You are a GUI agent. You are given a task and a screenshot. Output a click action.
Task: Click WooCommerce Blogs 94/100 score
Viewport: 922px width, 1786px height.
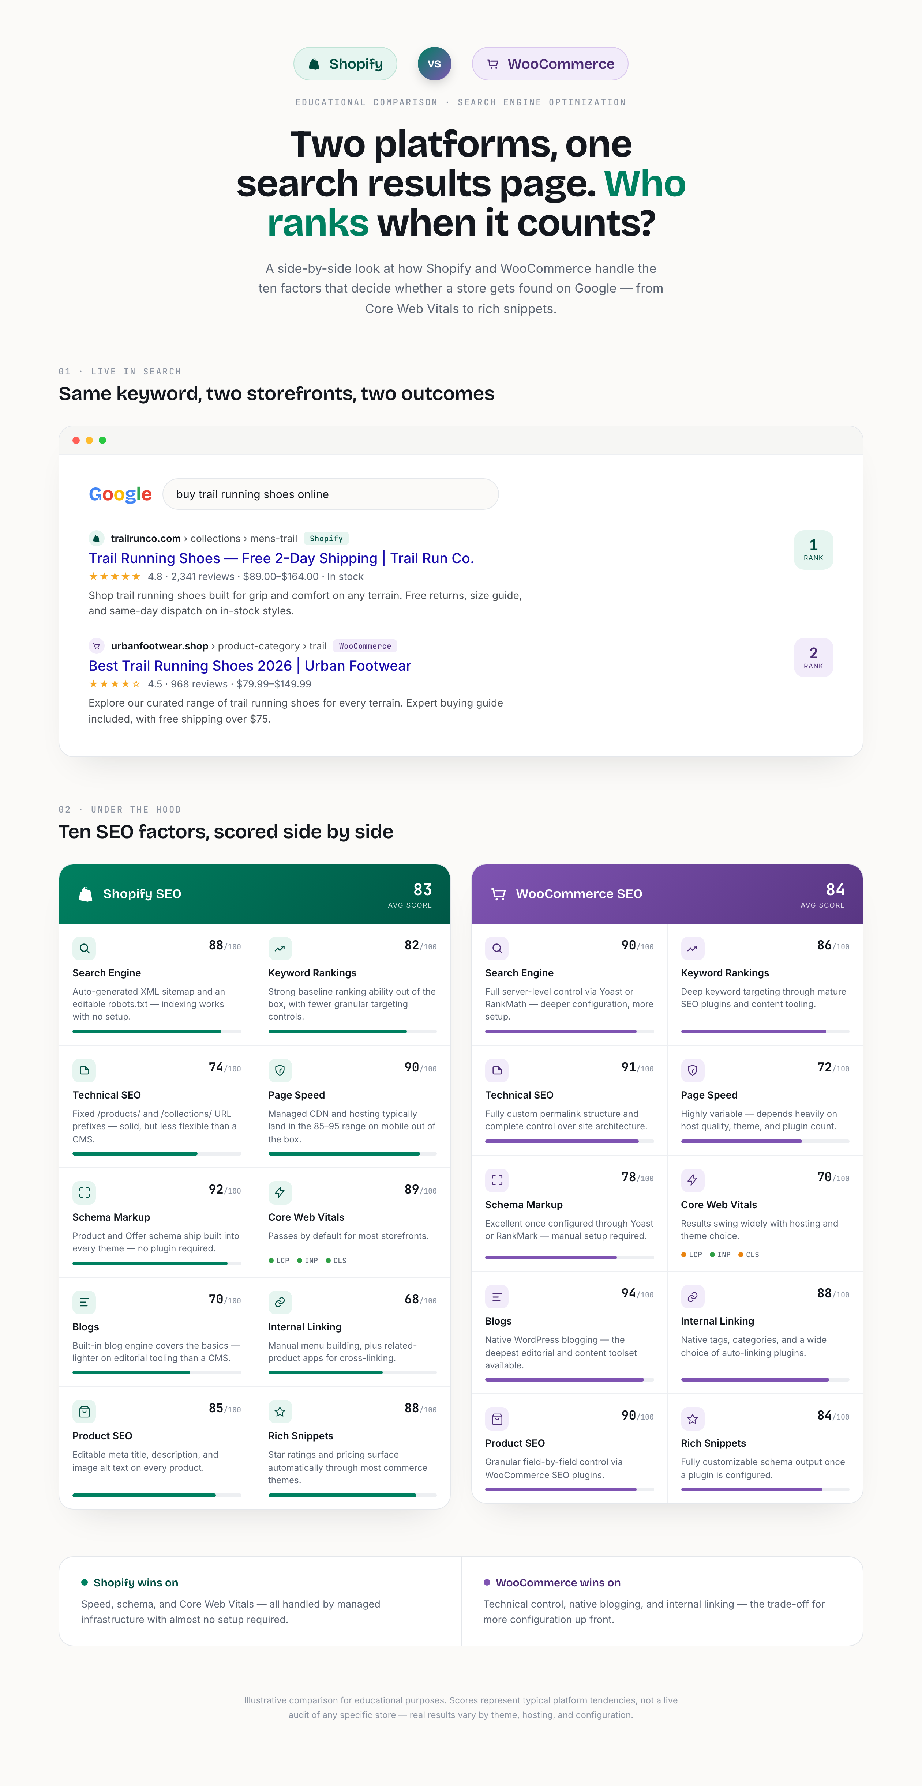coord(638,1294)
